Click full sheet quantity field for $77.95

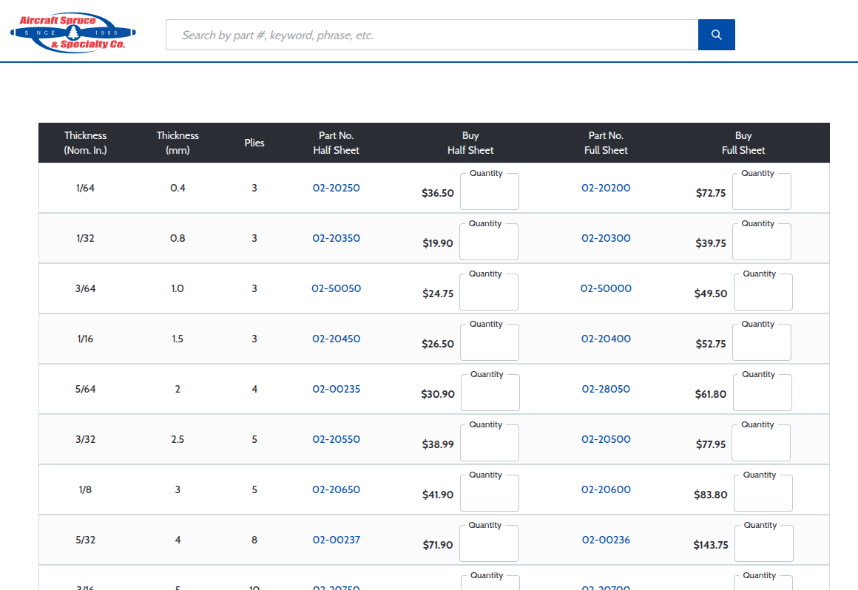[x=761, y=444]
